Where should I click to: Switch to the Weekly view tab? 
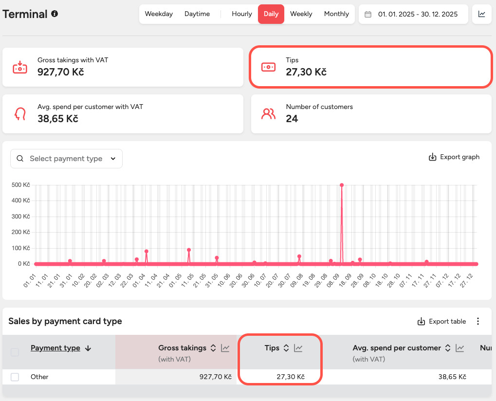(x=301, y=14)
